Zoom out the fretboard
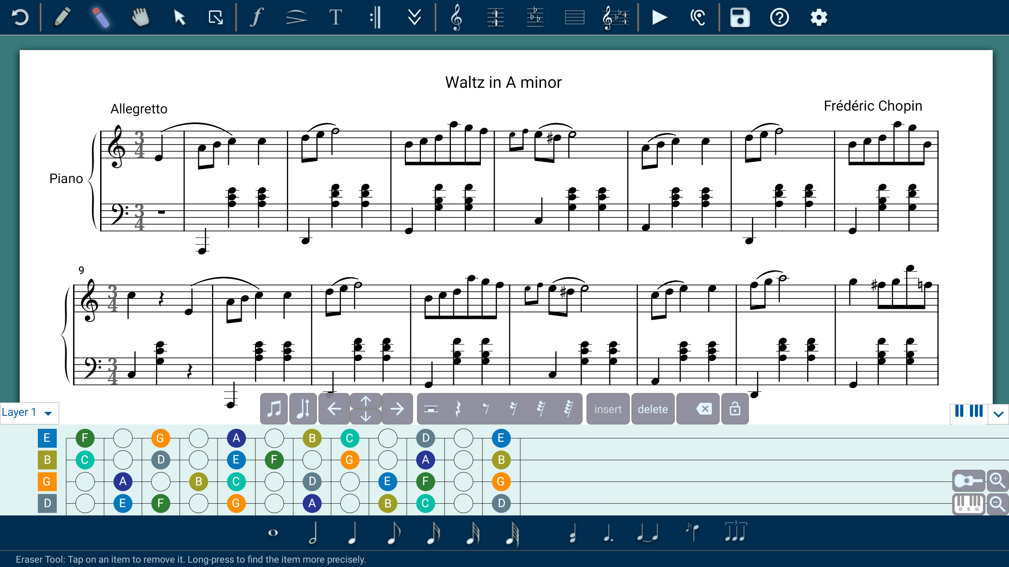 click(x=998, y=504)
